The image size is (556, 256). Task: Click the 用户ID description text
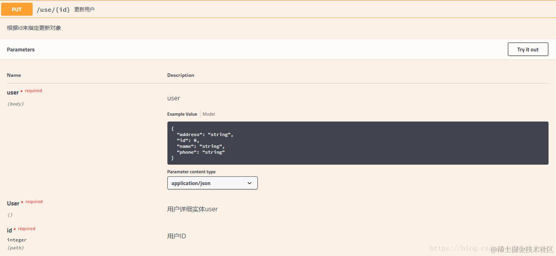pyautogui.click(x=177, y=236)
